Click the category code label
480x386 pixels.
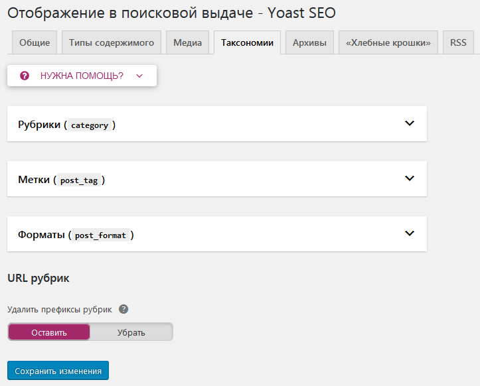tap(90, 125)
